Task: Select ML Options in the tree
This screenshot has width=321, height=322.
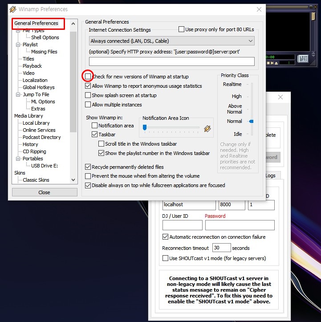Action: tap(43, 102)
